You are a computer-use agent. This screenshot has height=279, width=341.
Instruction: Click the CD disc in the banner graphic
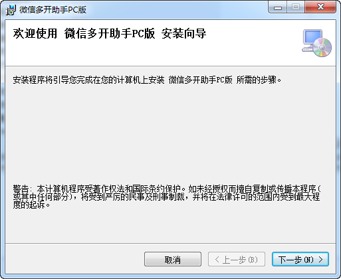tap(322, 47)
